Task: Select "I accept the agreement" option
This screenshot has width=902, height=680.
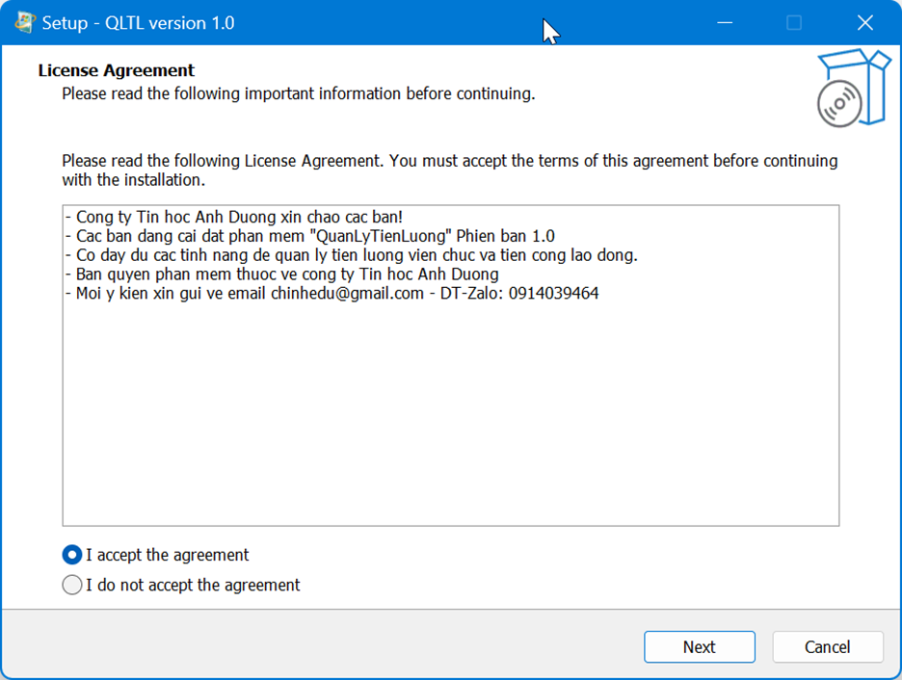Action: (72, 555)
